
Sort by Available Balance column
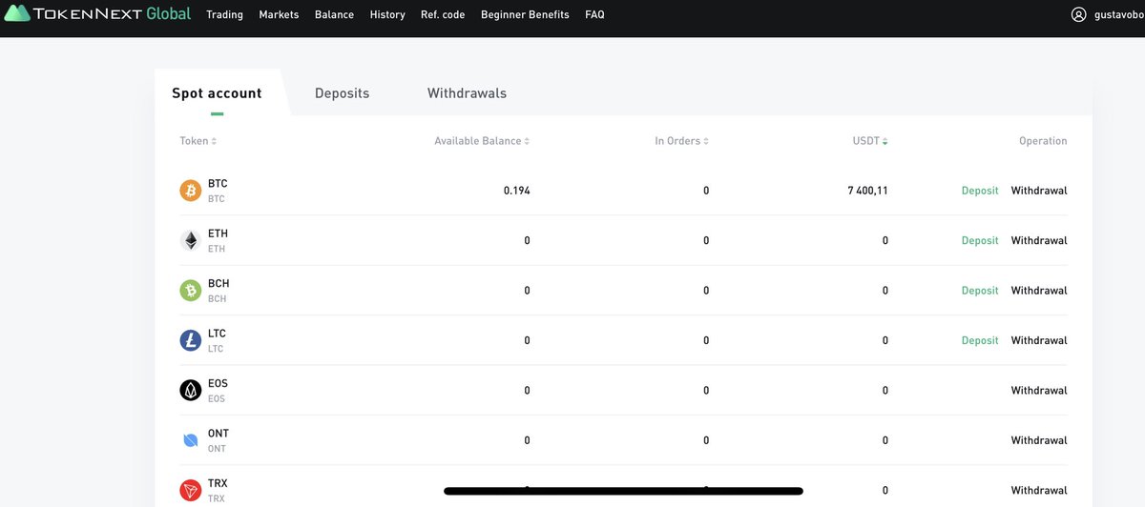click(482, 141)
